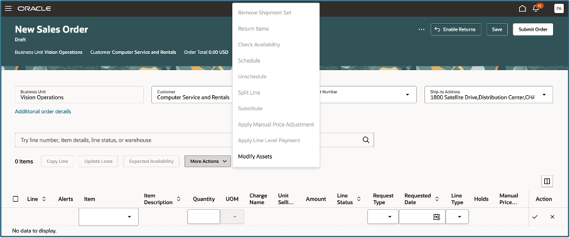Open the Requested Date calendar picker
The height and width of the screenshot is (238, 570).
(x=436, y=217)
